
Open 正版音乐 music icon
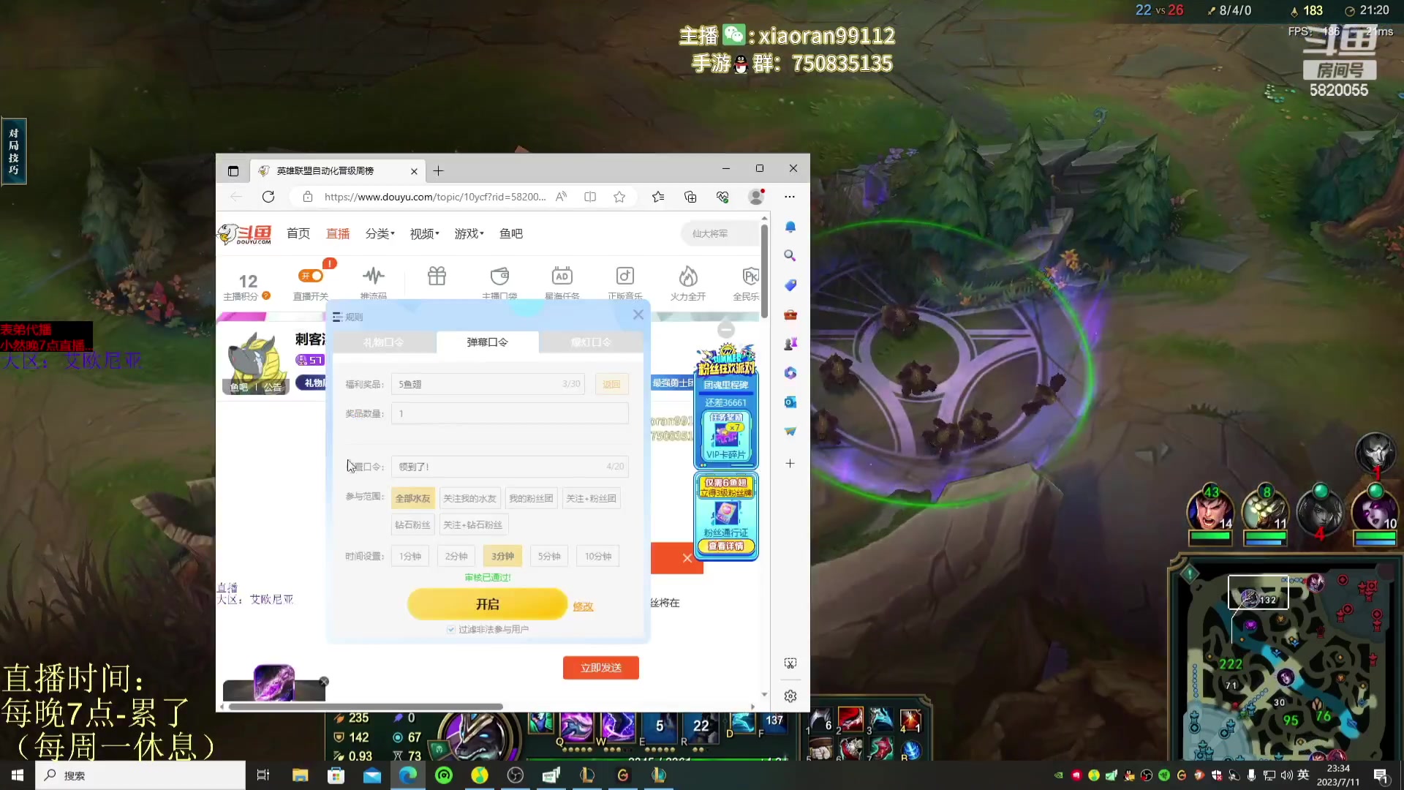(625, 276)
